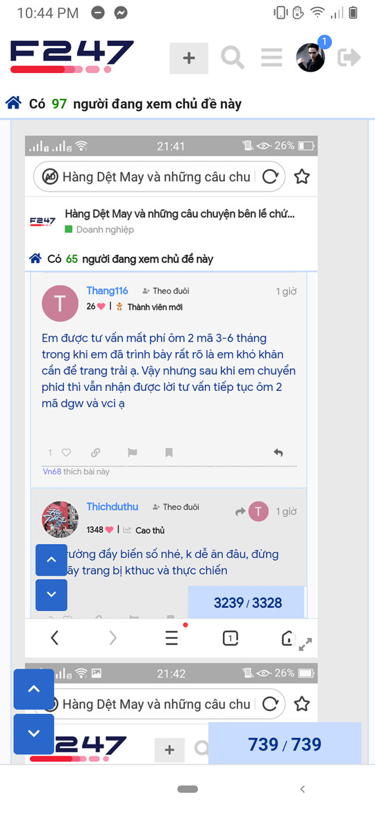Open the F247 logo home link
This screenshot has height=814, width=375.
point(72,56)
